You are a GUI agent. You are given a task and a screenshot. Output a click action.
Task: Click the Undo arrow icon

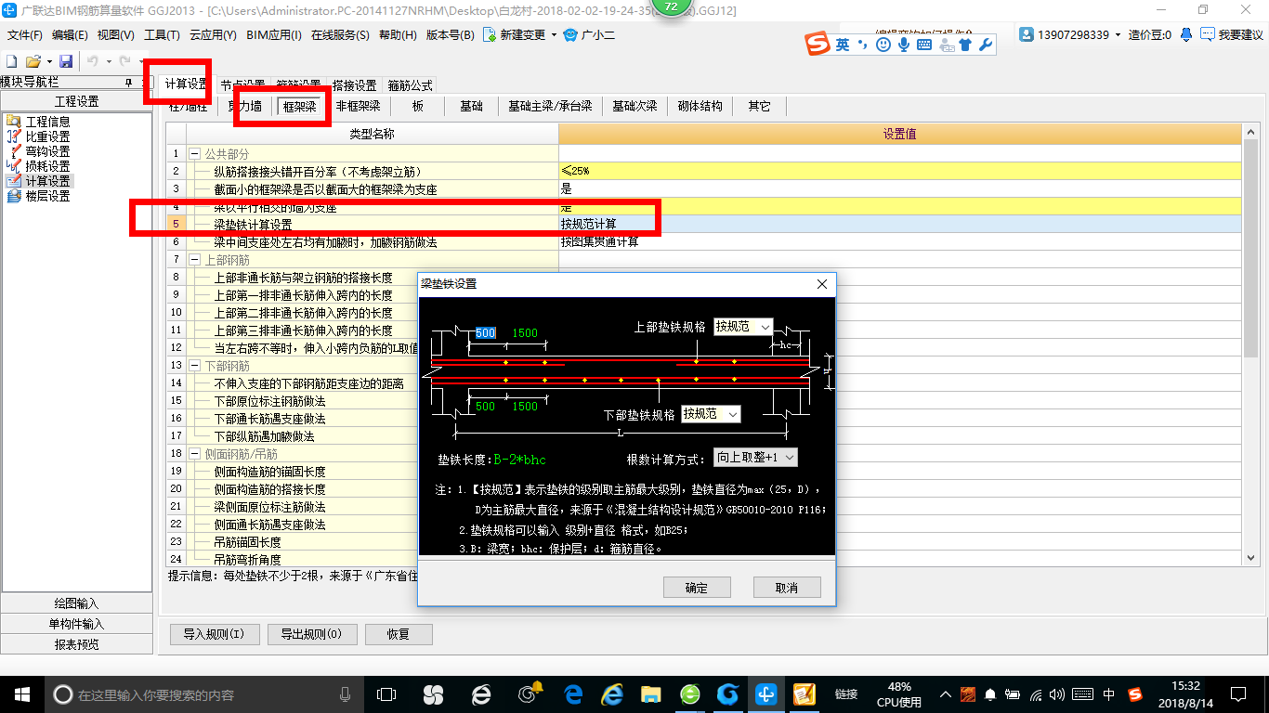pos(93,60)
